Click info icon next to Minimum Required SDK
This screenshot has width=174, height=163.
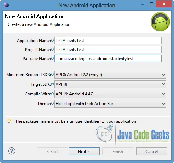52,74
